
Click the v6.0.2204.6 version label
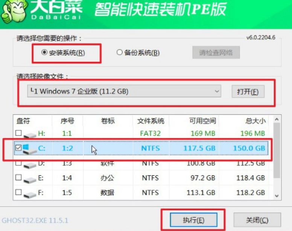[261, 37]
